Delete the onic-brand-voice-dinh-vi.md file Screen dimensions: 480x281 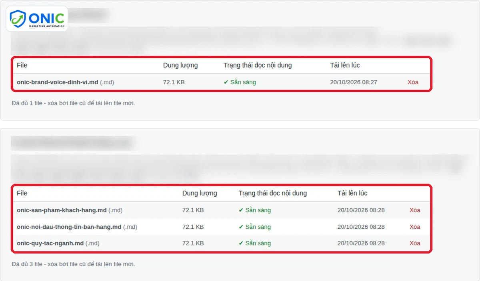[x=413, y=82]
